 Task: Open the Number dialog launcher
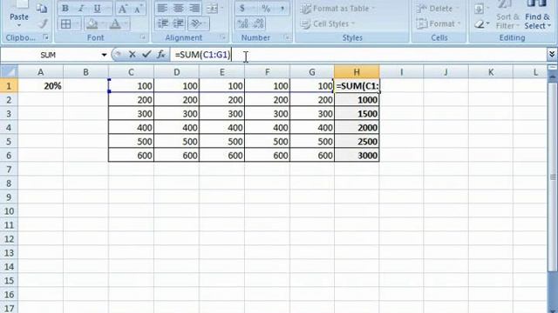(287, 37)
